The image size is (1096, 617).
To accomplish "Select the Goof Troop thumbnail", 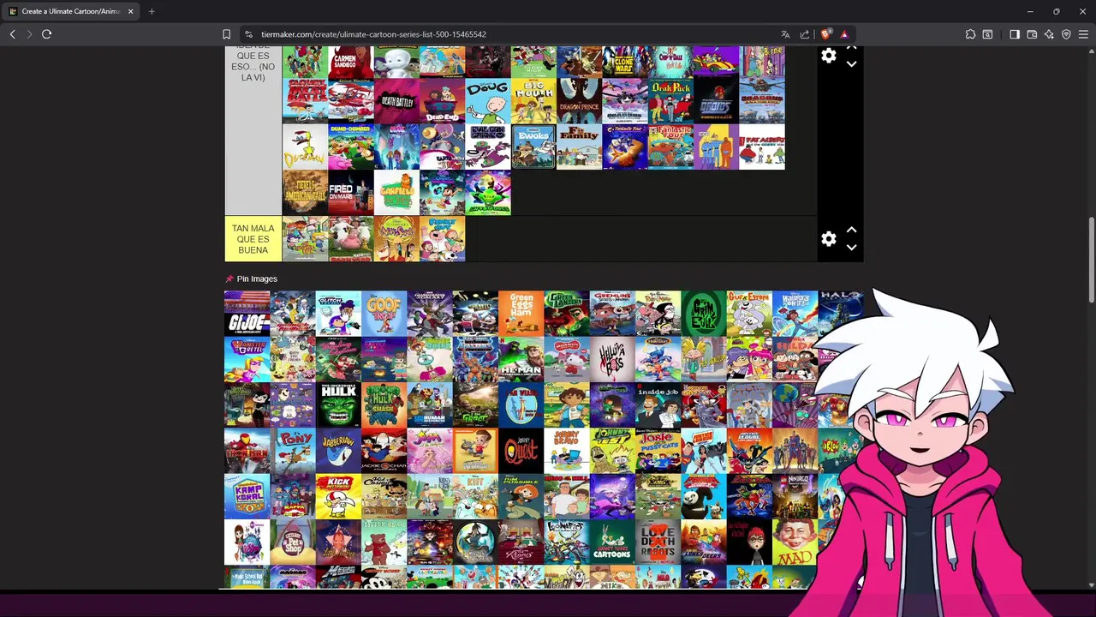I will (384, 313).
